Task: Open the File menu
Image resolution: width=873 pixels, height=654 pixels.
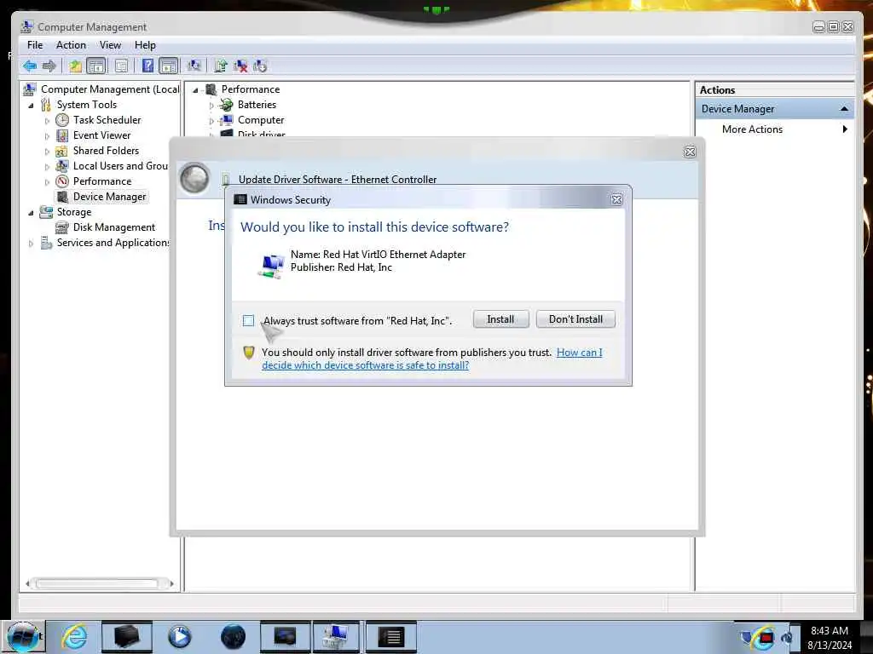Action: [x=34, y=45]
